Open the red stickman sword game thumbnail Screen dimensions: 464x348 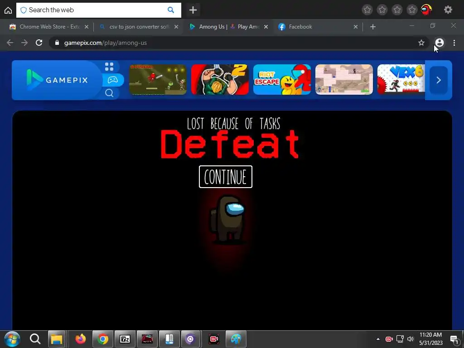click(158, 80)
